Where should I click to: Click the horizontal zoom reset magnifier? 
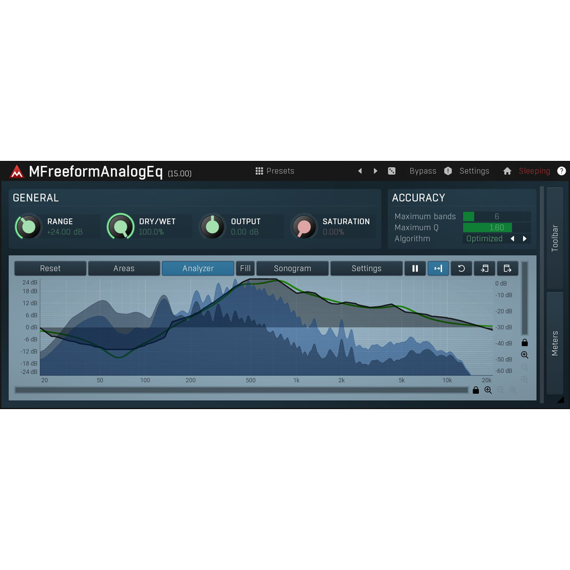tap(512, 390)
